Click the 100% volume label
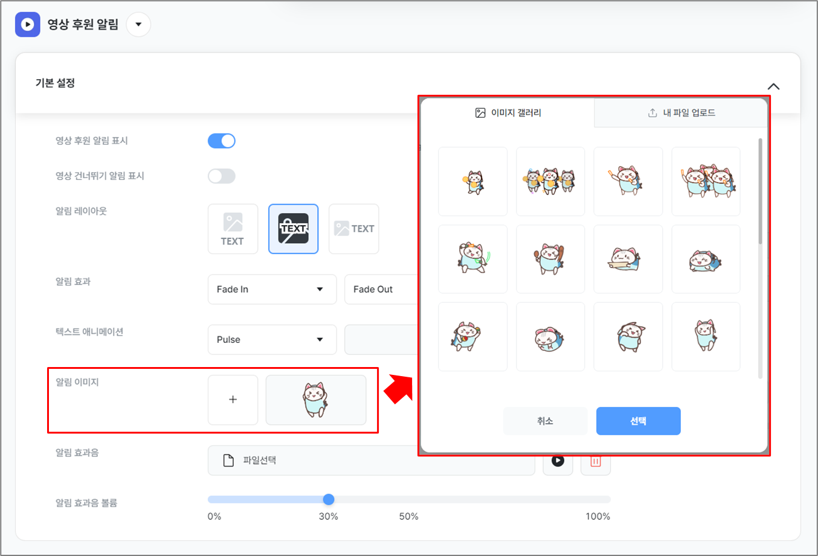 point(598,517)
